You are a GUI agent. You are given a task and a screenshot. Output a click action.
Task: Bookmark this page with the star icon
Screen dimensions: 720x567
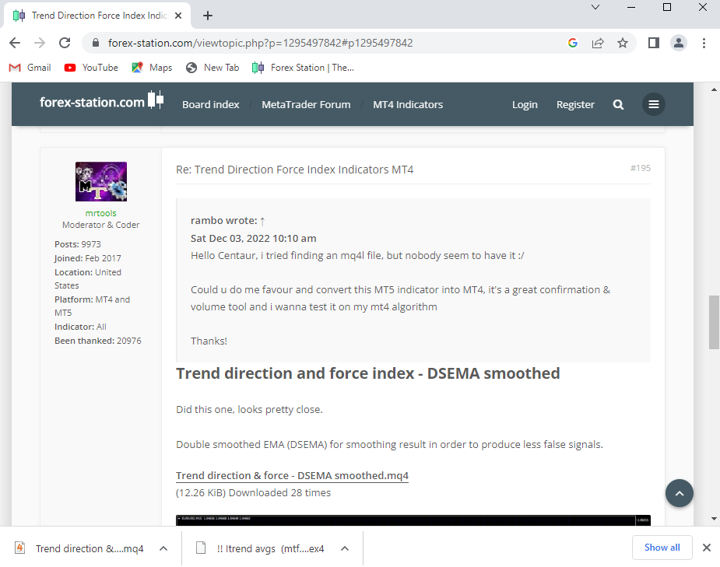click(622, 43)
